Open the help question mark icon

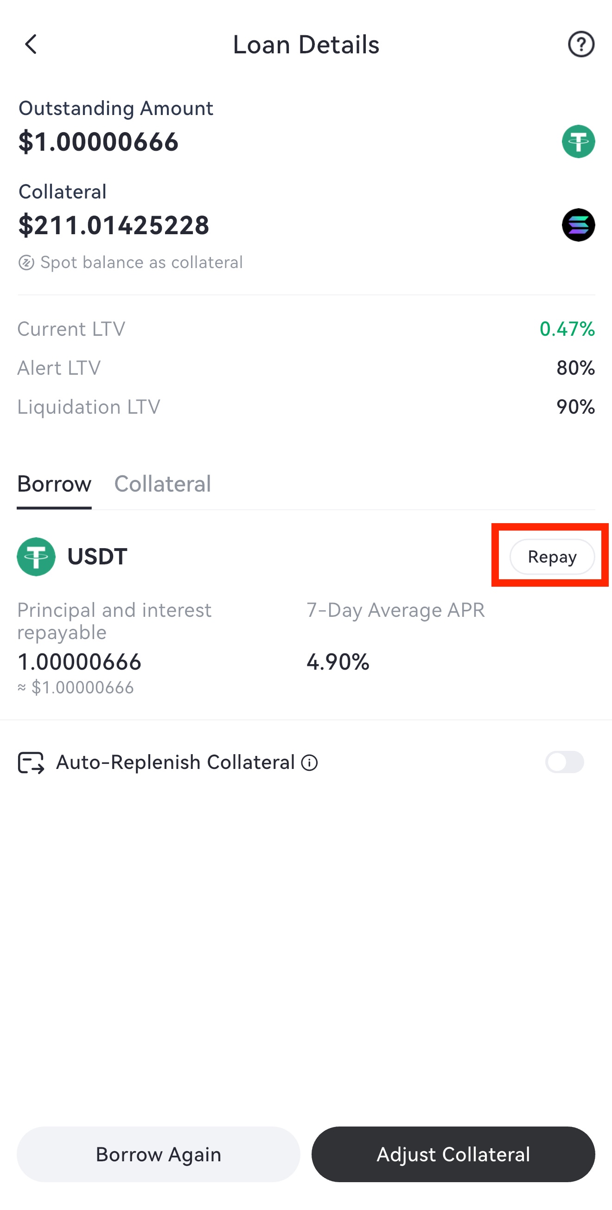pos(580,45)
